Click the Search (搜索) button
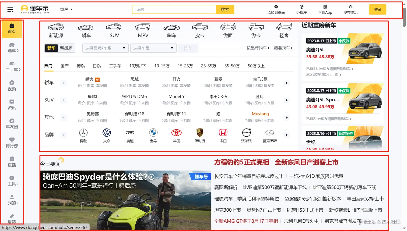This screenshot has width=407, height=231. (225, 9)
